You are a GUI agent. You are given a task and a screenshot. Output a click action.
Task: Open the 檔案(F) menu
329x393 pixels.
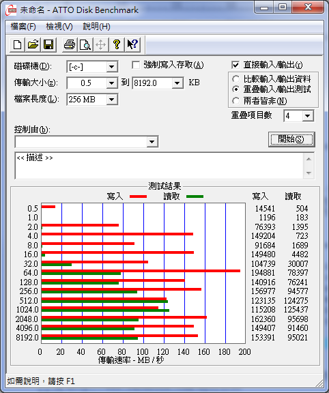click(23, 27)
